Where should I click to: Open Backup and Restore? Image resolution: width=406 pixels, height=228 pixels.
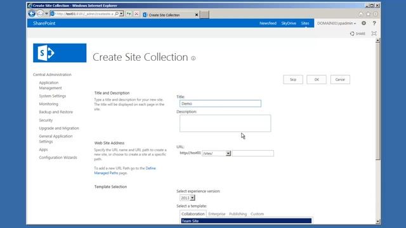click(x=56, y=112)
